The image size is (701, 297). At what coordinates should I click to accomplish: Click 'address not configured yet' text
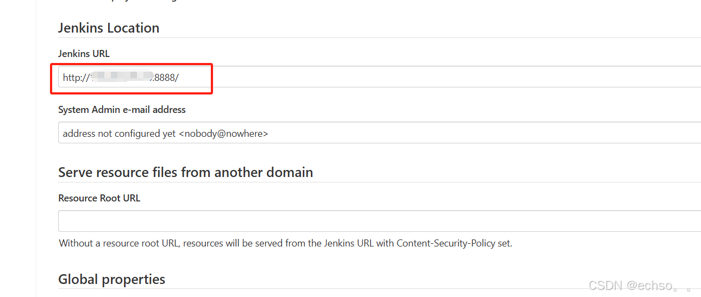point(119,134)
